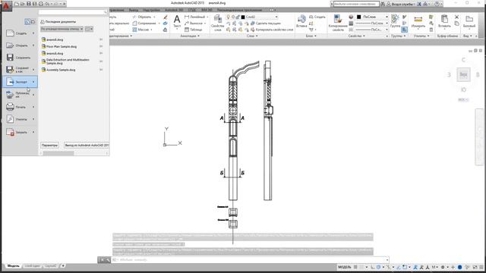Screen dimensions: 486x273
Task: Open the icon size view dropdown
Action: 89,29
